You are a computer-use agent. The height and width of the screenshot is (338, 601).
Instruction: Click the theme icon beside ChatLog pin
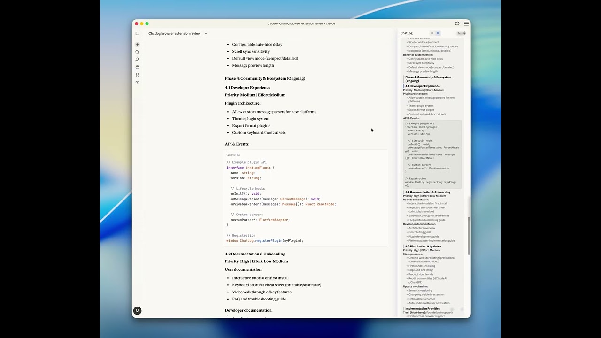click(459, 33)
